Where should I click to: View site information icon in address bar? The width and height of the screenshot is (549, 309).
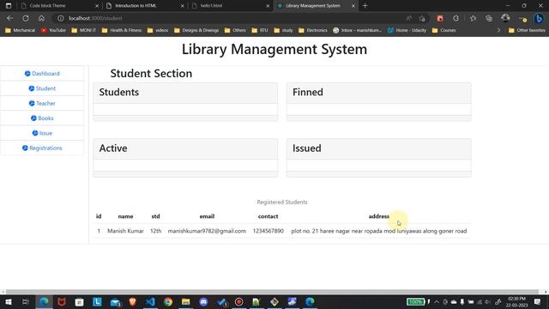61,18
